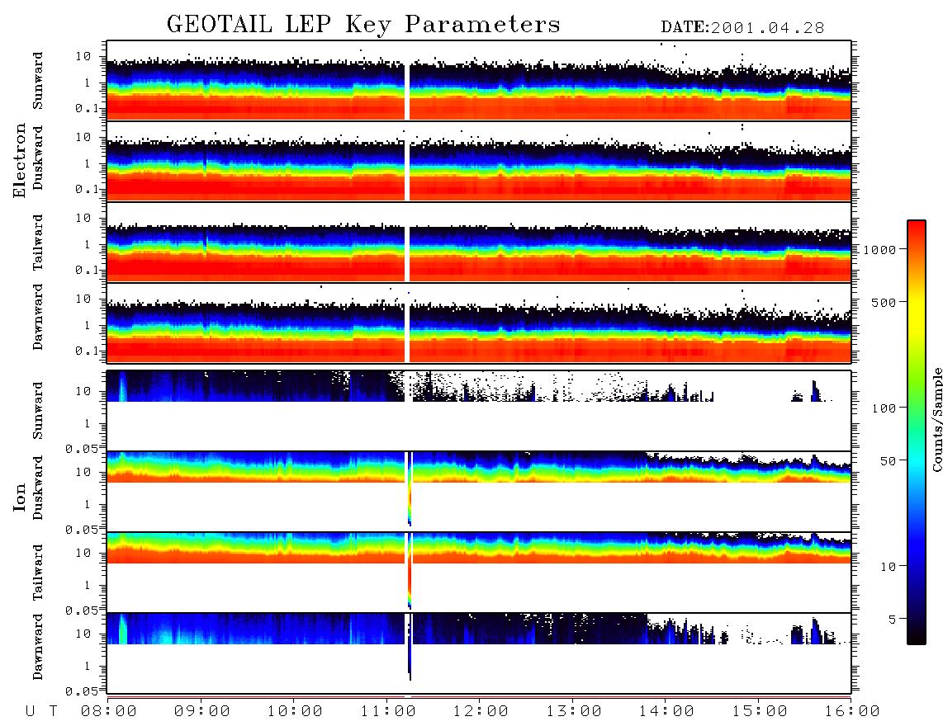Pick the Ion Duskward spectrogram panel
943x726 pixels.
coord(479,491)
